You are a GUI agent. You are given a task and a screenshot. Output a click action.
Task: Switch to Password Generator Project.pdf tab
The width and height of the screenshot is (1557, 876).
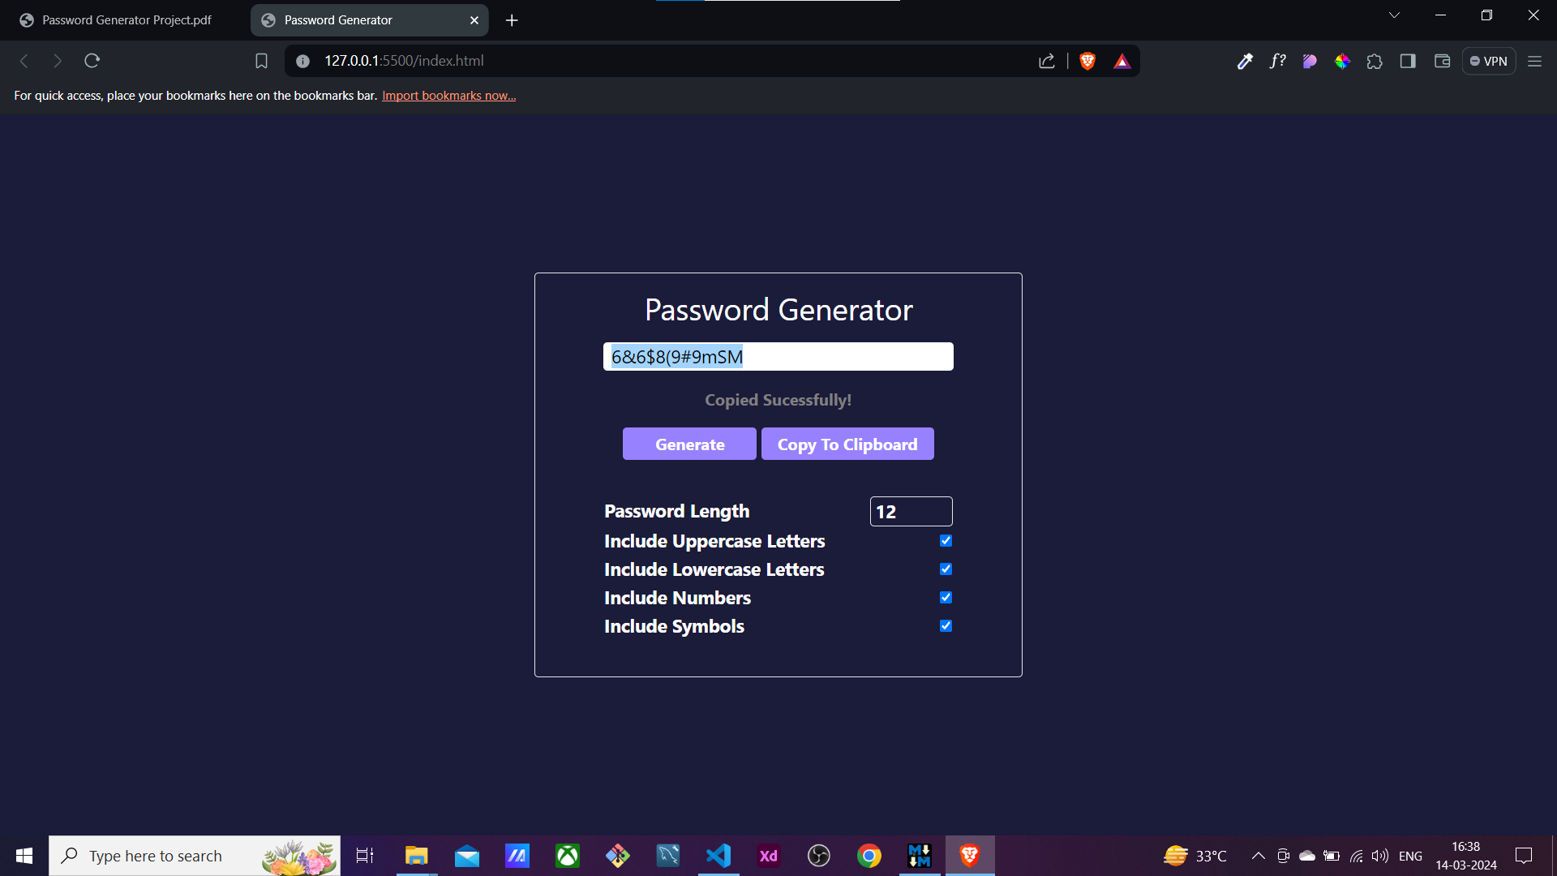tap(127, 20)
